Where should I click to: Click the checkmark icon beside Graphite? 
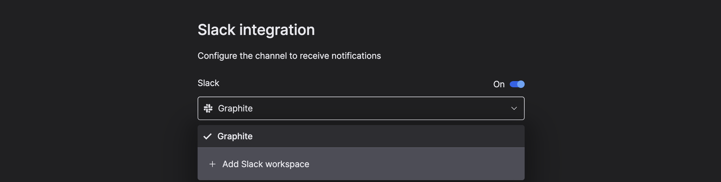[208, 136]
